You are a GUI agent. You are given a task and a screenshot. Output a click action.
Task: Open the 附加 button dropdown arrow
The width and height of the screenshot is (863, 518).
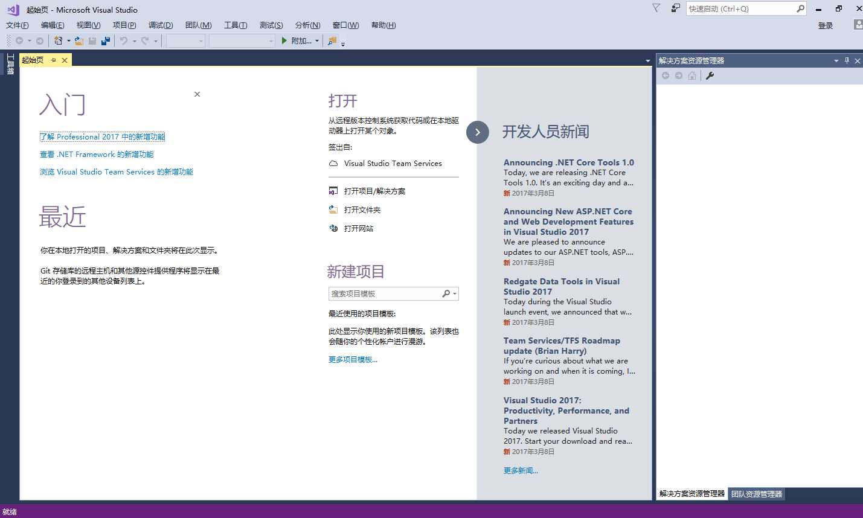[x=317, y=41]
